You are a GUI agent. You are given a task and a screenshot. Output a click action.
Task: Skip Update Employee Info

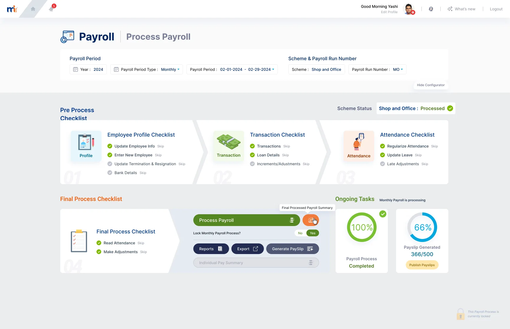pyautogui.click(x=161, y=146)
